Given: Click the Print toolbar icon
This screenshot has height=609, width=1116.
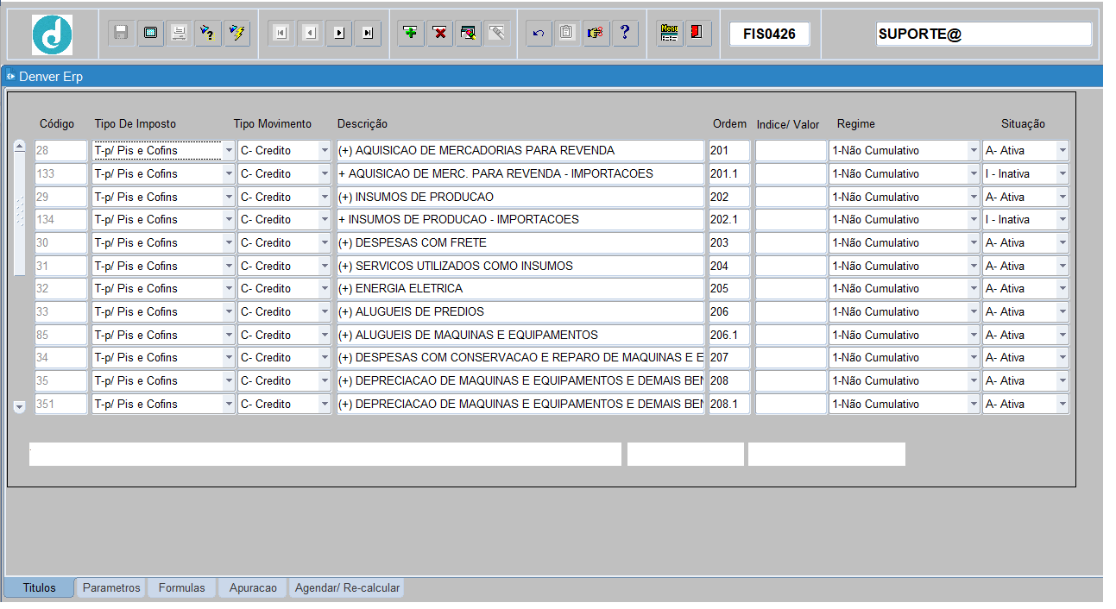Looking at the screenshot, I should [180, 33].
